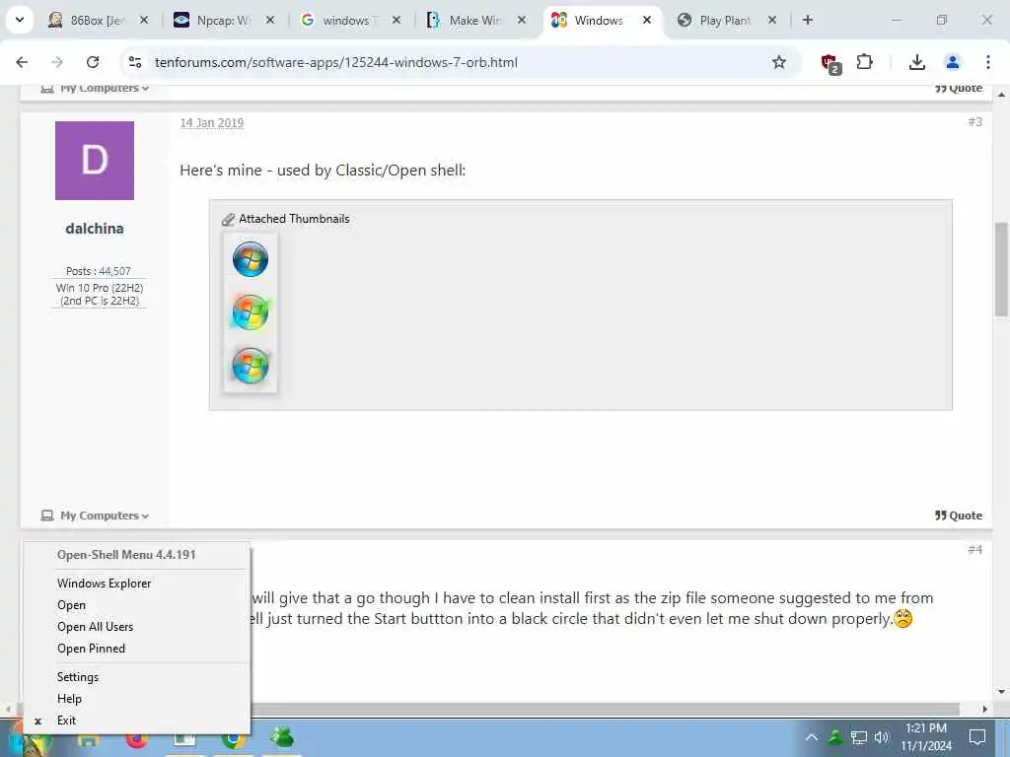Expand My Computers at the page top

pyautogui.click(x=96, y=89)
